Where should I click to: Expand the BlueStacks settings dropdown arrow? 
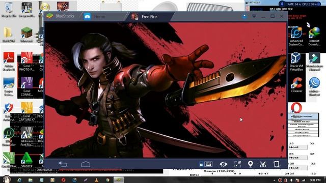(x=254, y=16)
